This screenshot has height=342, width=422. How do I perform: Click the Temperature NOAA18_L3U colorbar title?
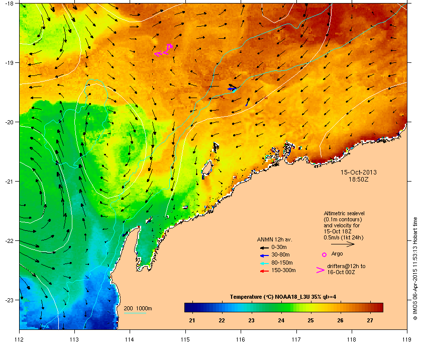(283, 297)
